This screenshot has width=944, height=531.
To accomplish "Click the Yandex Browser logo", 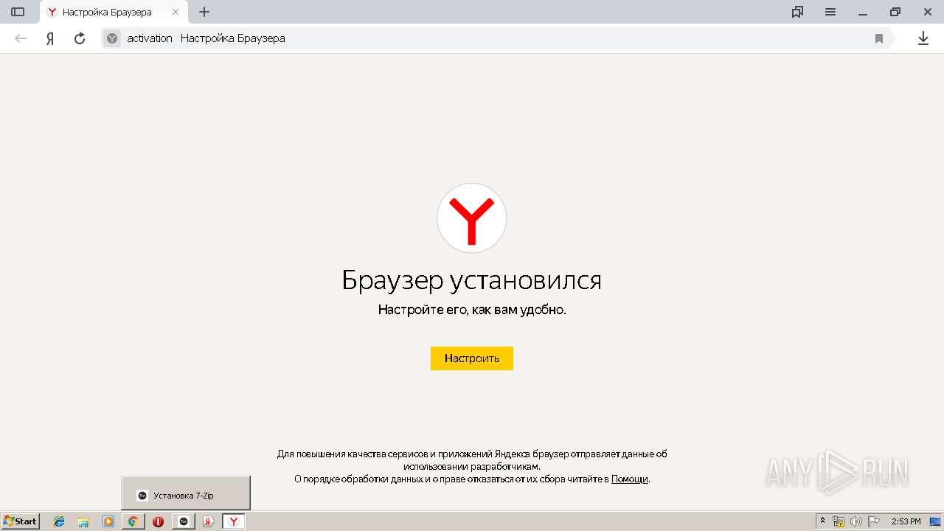I will click(472, 218).
